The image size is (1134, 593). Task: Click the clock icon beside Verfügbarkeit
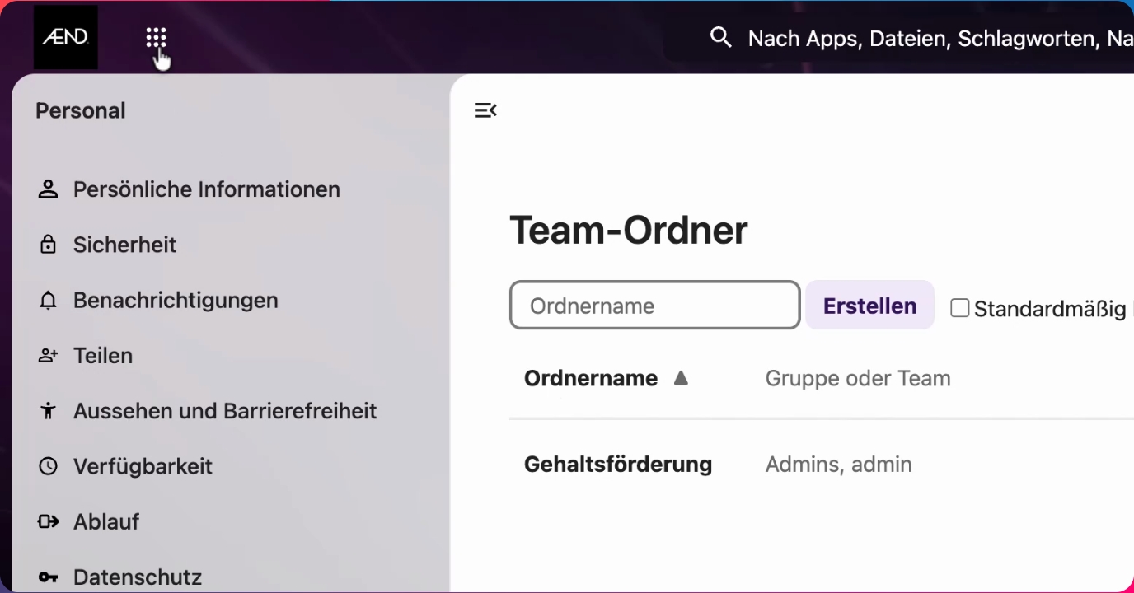coord(49,466)
